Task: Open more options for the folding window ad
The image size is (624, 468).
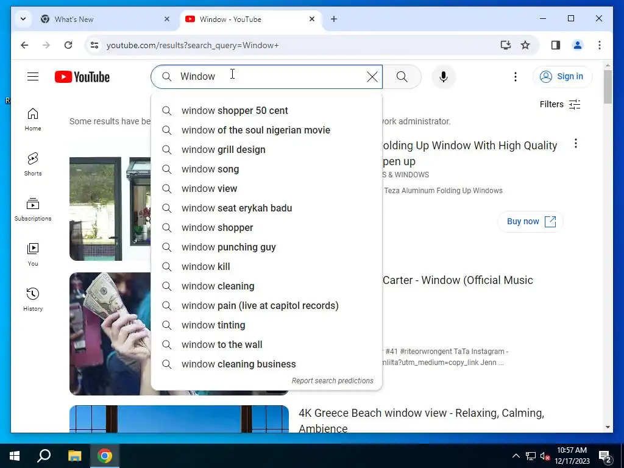Action: (575, 144)
